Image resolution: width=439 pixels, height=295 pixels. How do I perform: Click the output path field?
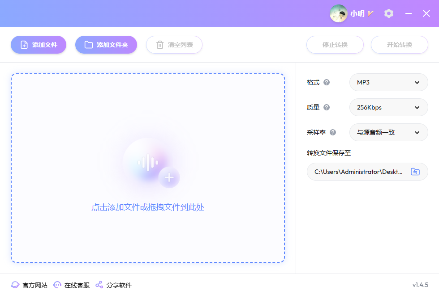[x=367, y=172]
